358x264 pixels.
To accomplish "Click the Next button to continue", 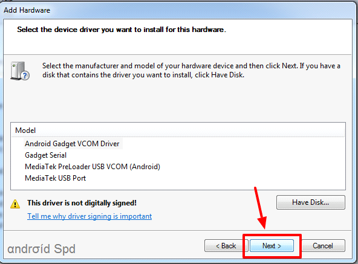I will (272, 246).
